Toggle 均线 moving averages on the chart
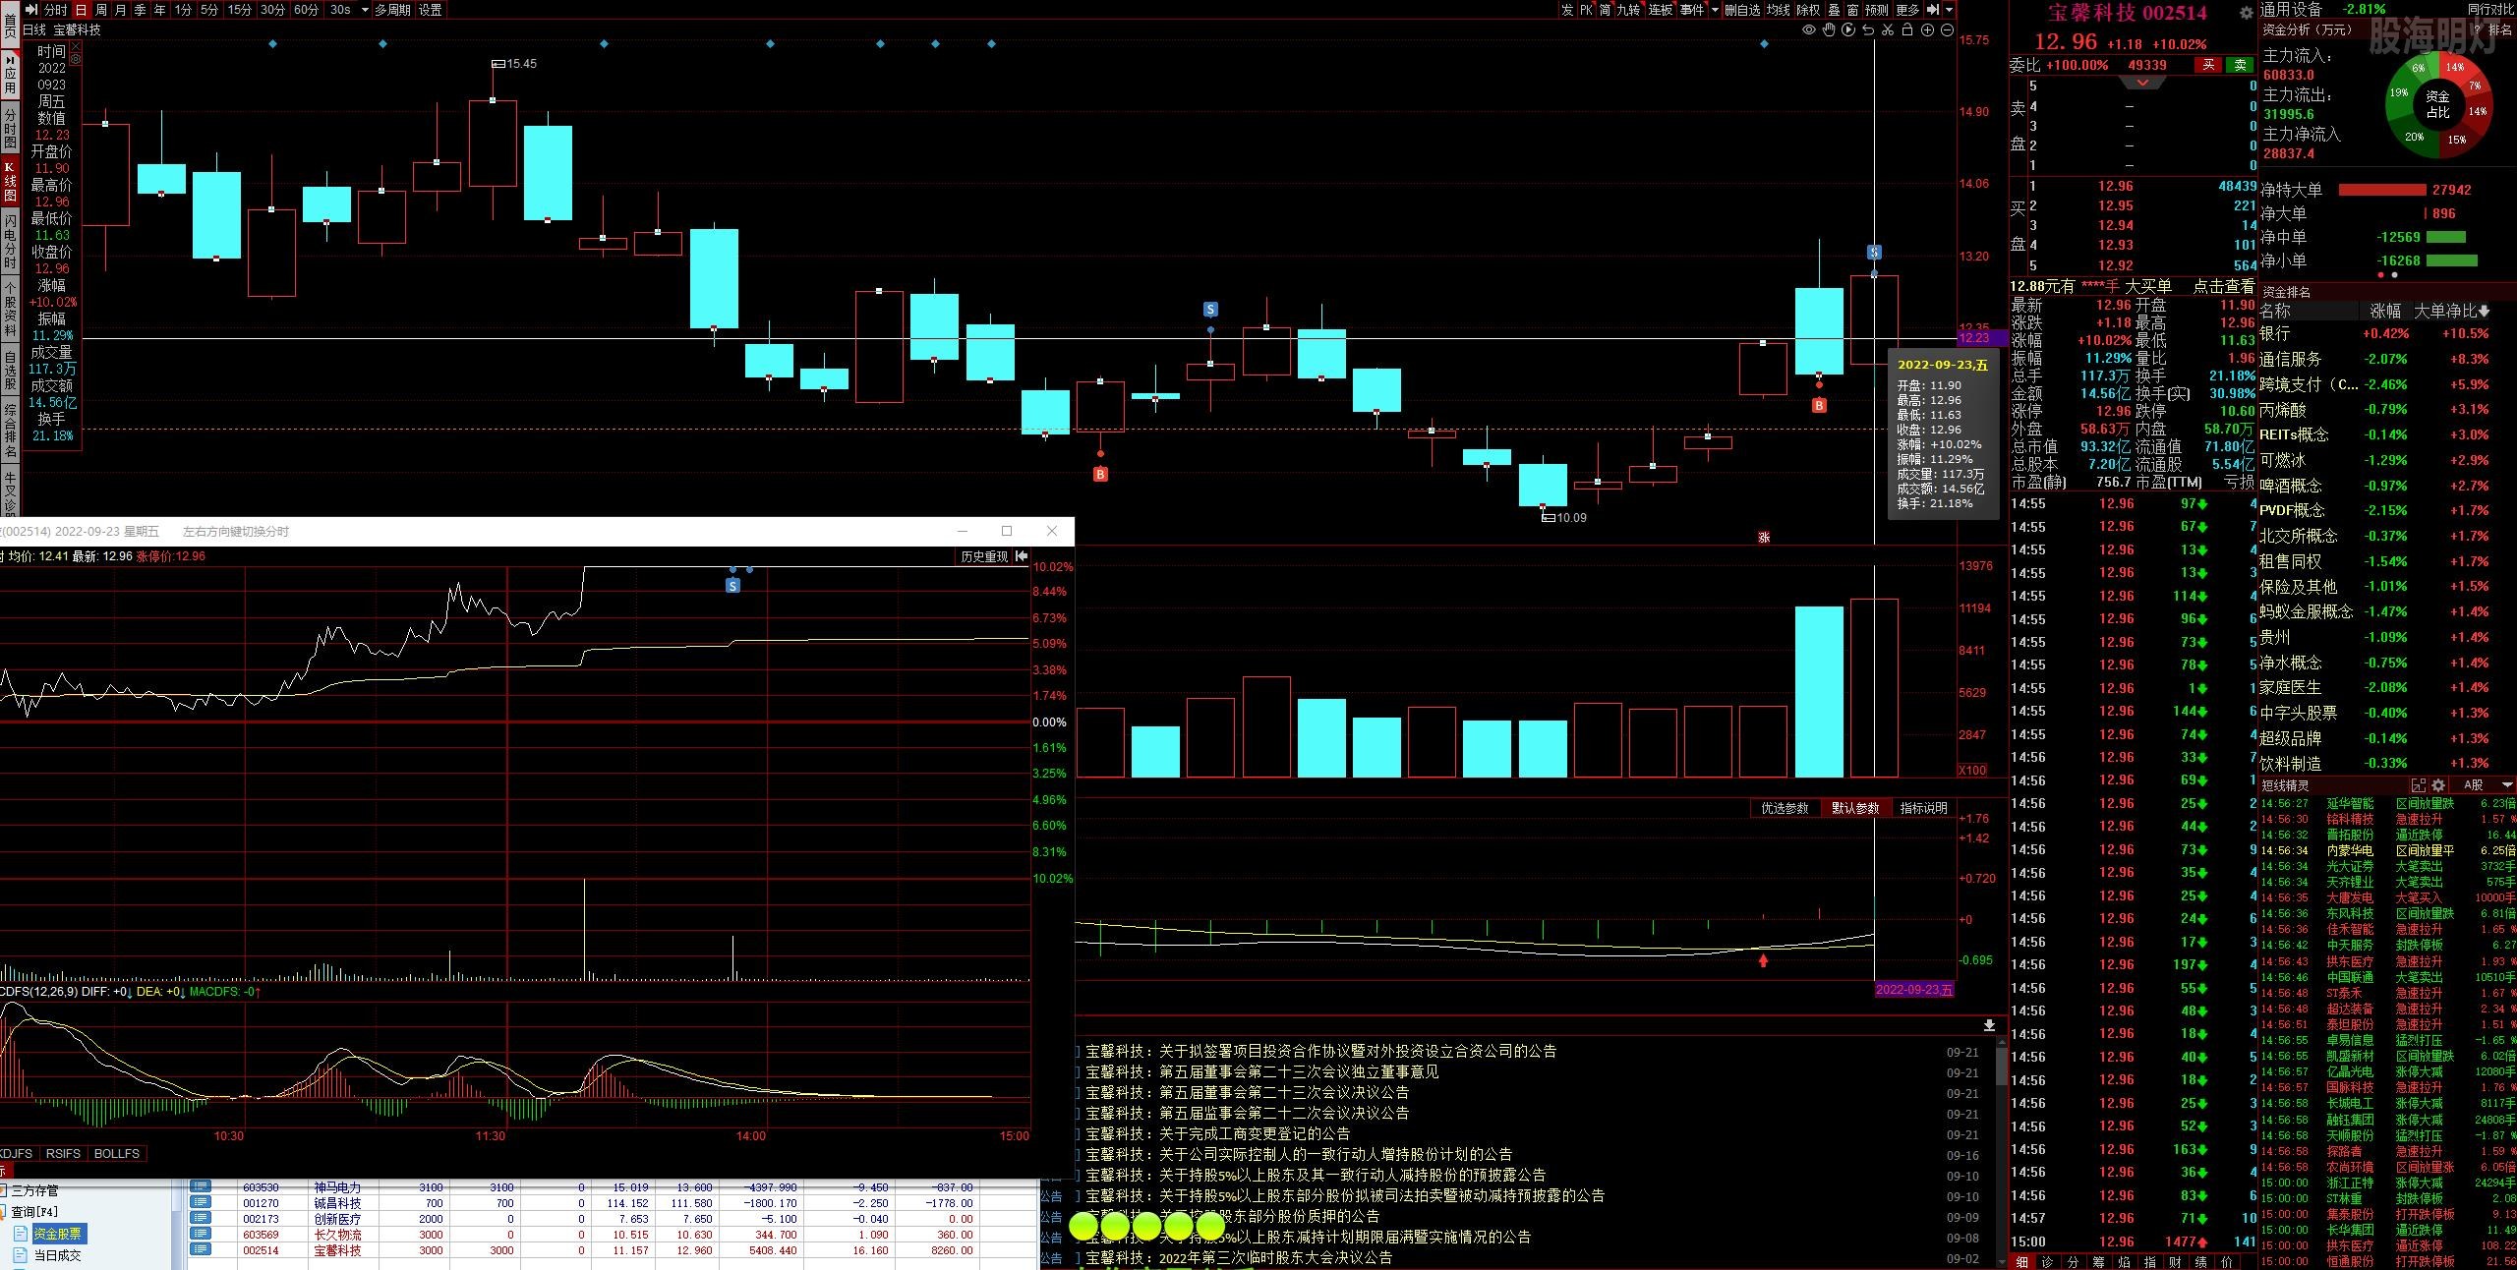Screen dimensions: 2517x1270 click(x=1778, y=10)
